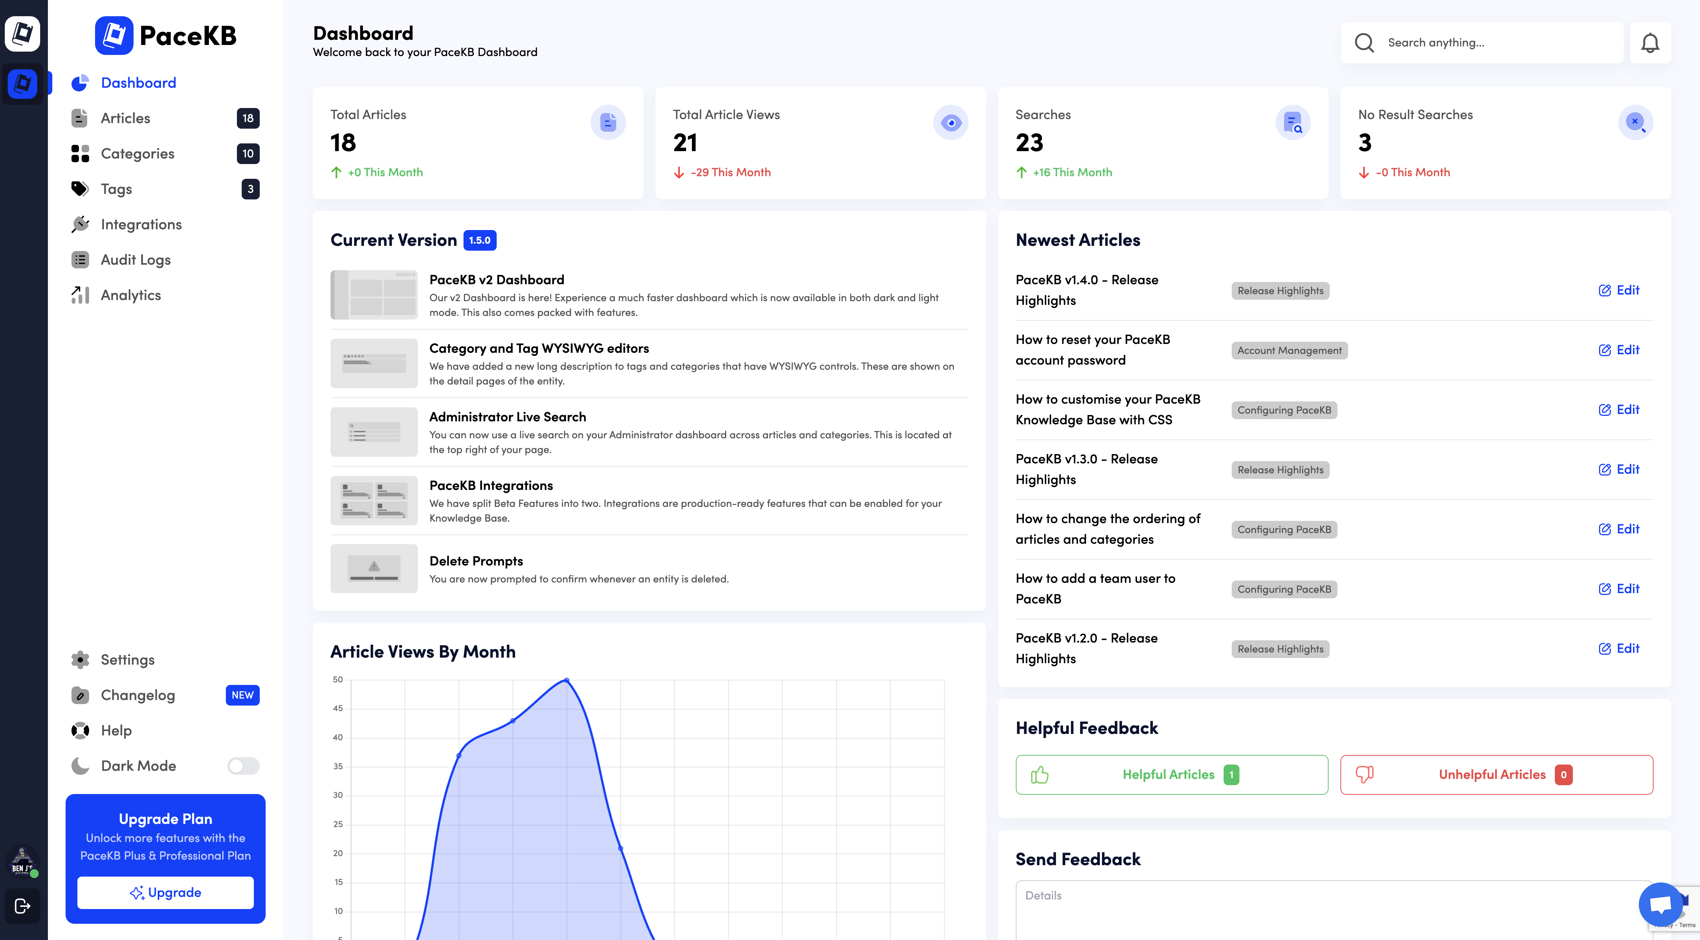
Task: Open the Changelog from the sidebar
Action: 137,695
